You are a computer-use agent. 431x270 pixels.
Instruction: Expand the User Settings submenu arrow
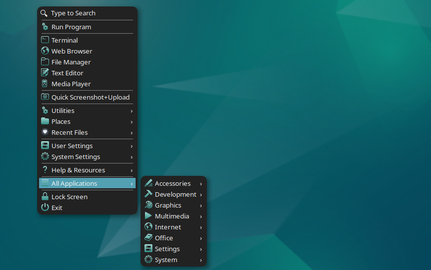132,147
